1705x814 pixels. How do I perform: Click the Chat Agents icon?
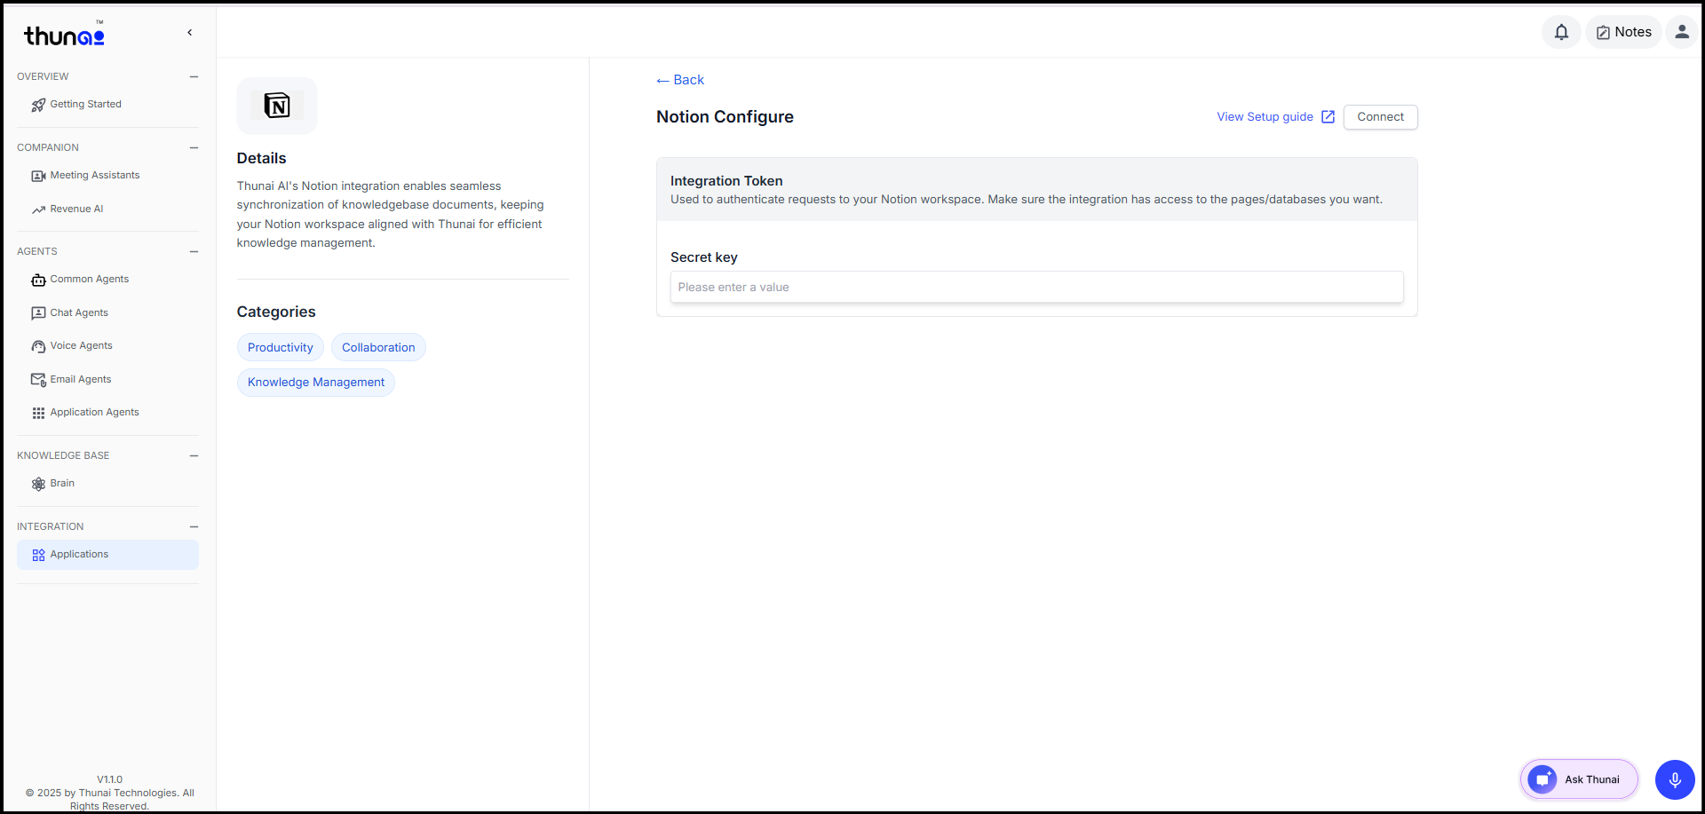(x=38, y=313)
